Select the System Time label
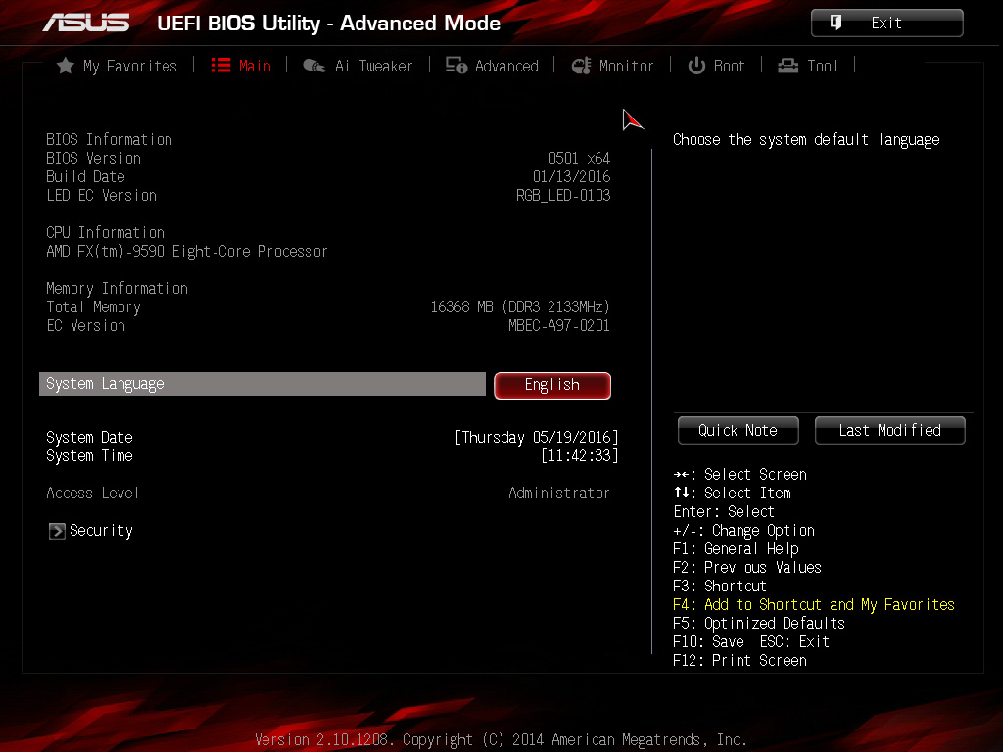 [x=89, y=456]
